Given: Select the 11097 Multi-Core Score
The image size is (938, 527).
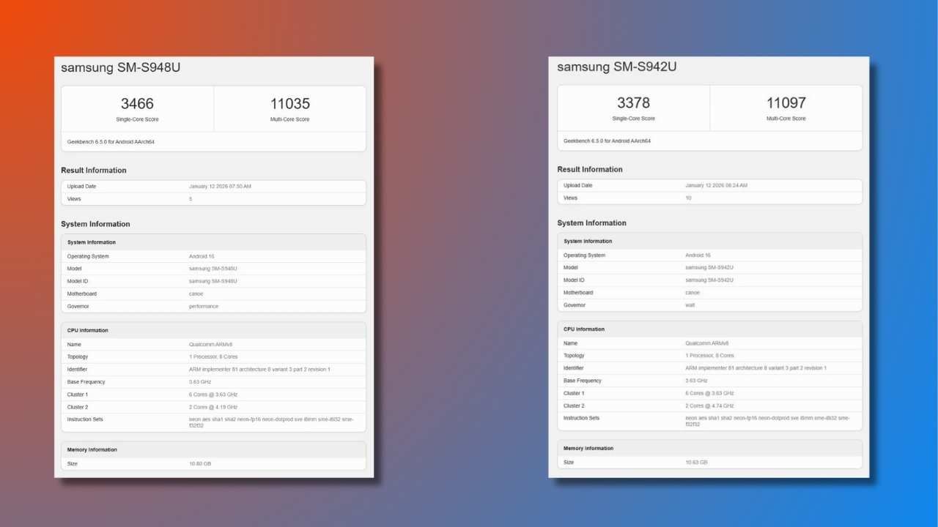Looking at the screenshot, I should [786, 102].
